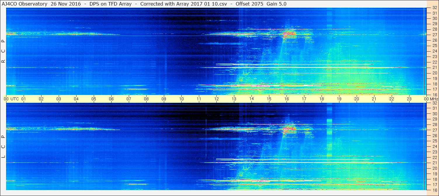Select the 16 hour tick on time axis
The width and height of the screenshot is (439, 196).
tap(287, 99)
